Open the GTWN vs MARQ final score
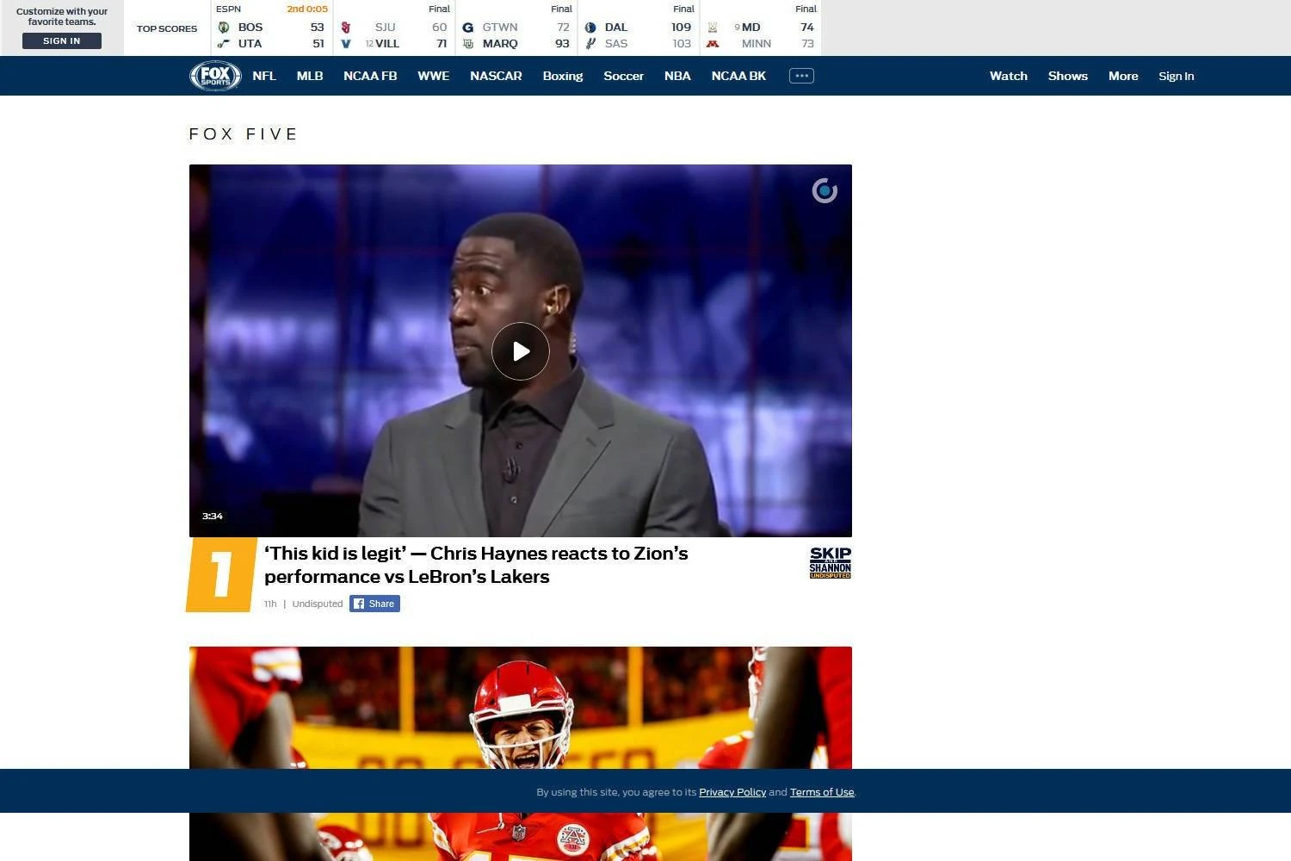 pyautogui.click(x=516, y=28)
